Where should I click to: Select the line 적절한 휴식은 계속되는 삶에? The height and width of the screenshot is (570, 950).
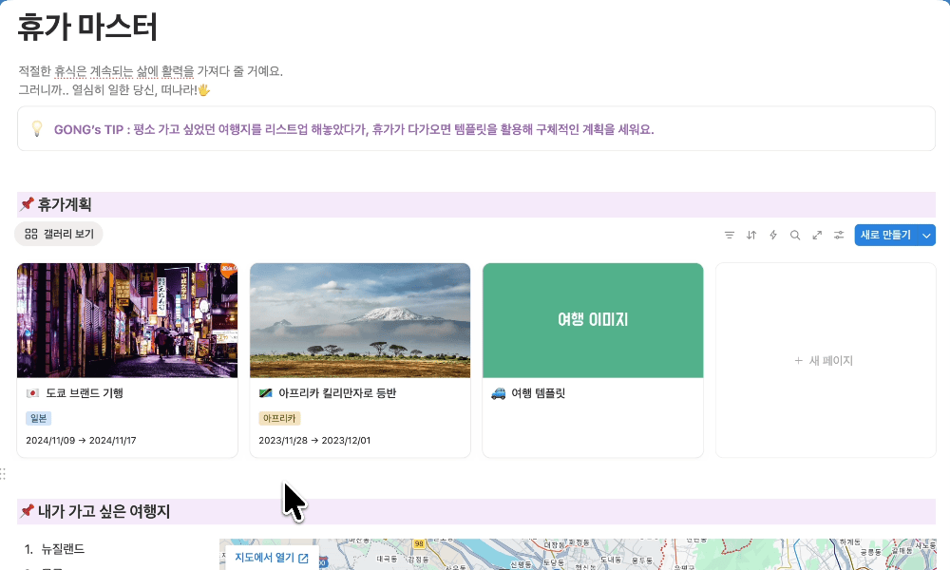pos(150,71)
